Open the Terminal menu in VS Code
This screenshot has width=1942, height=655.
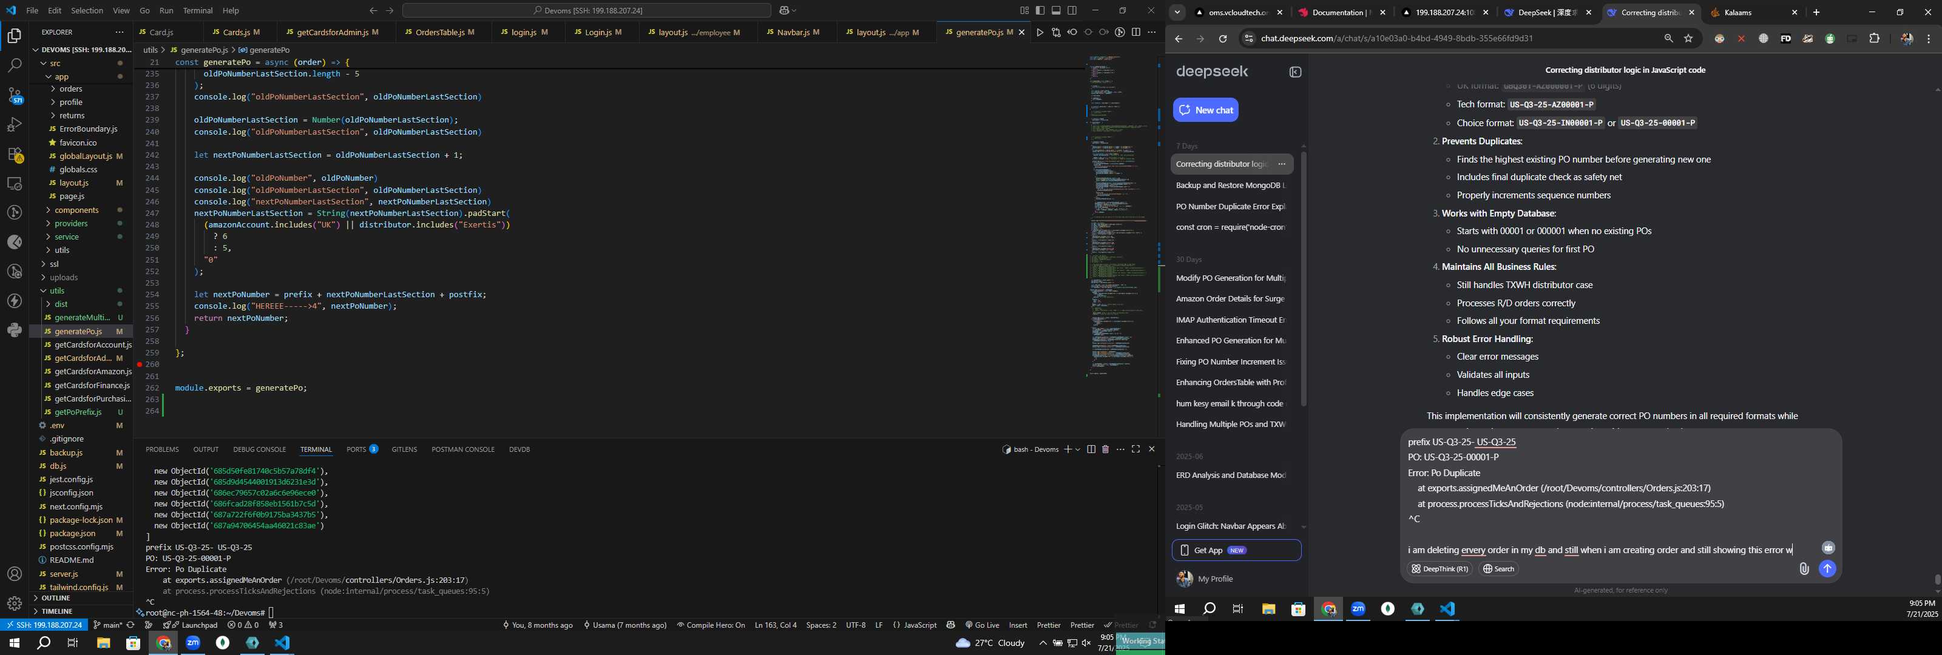(197, 10)
